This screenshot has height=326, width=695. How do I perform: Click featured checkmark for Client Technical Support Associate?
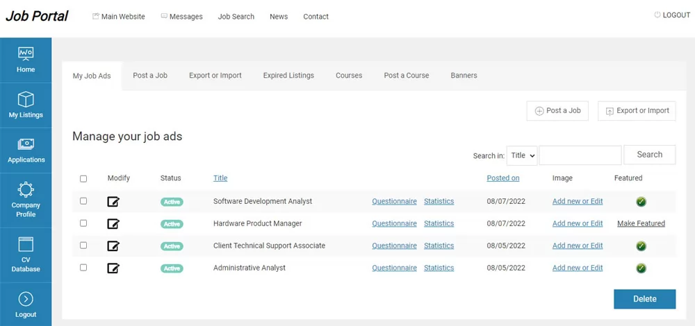click(641, 246)
